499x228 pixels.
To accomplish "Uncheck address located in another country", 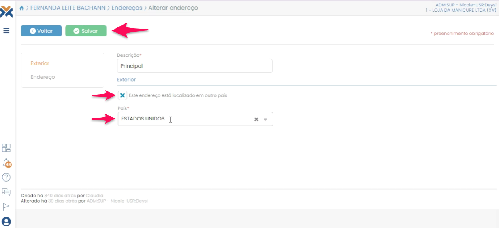I will (x=122, y=95).
